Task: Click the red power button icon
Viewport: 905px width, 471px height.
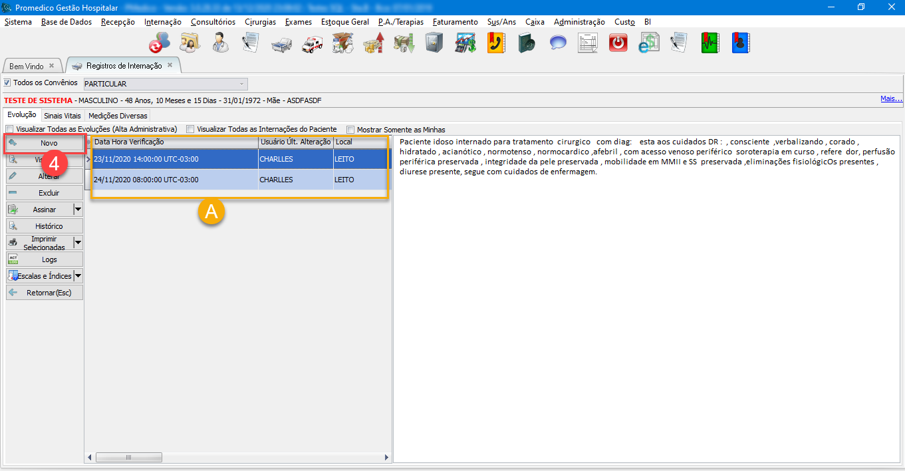Action: (618, 43)
